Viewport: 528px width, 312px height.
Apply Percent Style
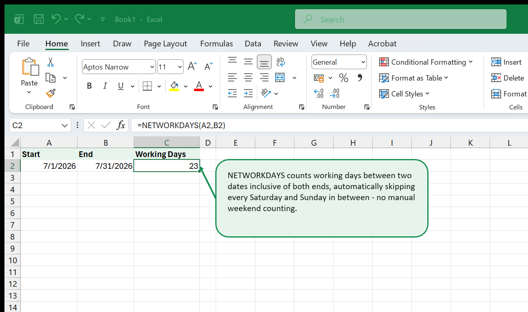click(344, 78)
